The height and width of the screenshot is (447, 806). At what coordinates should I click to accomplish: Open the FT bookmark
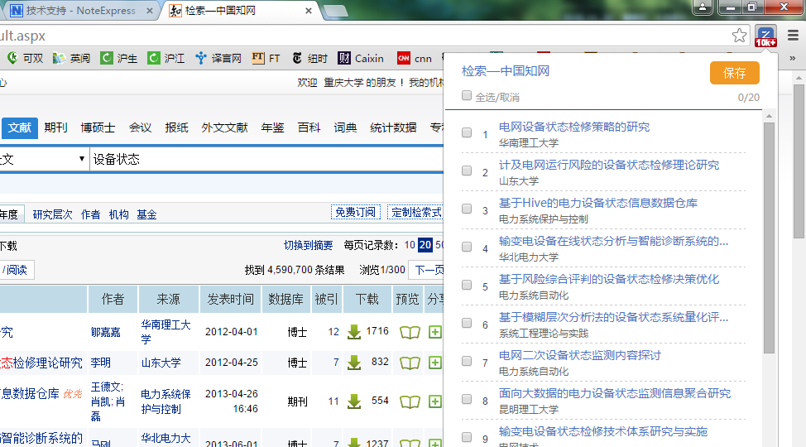tap(266, 58)
